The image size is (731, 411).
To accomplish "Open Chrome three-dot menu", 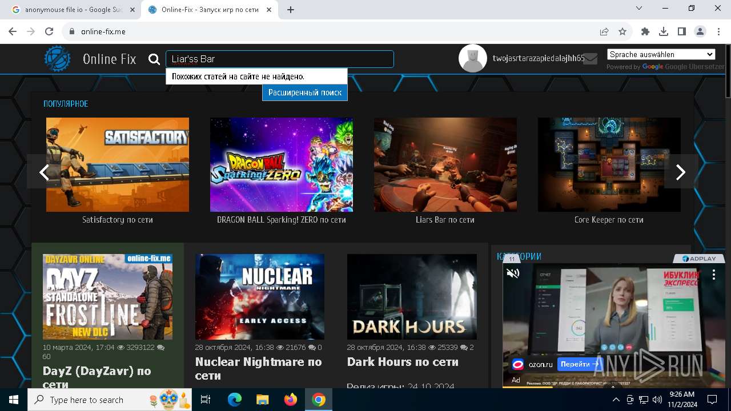I will (x=718, y=32).
